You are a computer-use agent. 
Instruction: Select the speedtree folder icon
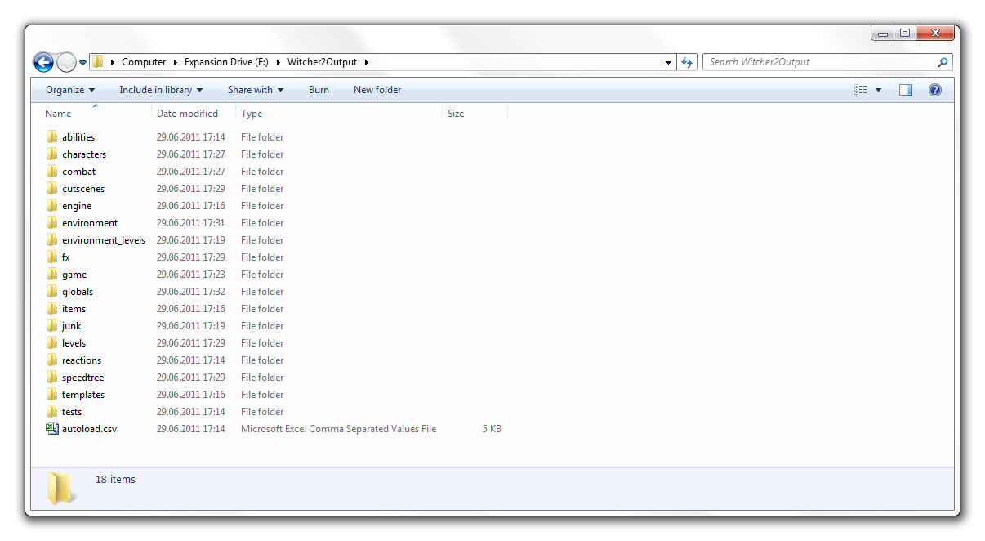(x=52, y=378)
